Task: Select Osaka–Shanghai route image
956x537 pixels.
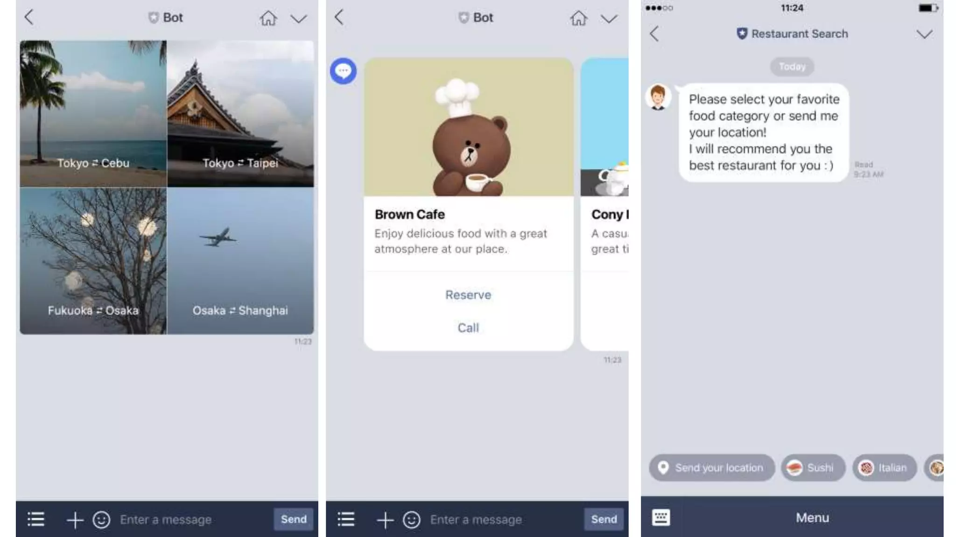Action: tap(241, 261)
